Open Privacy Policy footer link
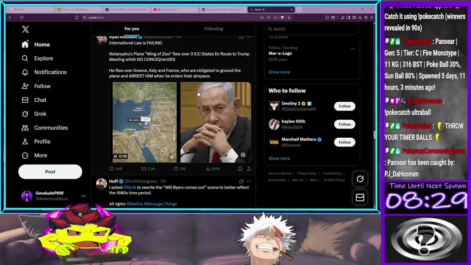Image resolution: width=471 pixels, height=265 pixels. 307,173
